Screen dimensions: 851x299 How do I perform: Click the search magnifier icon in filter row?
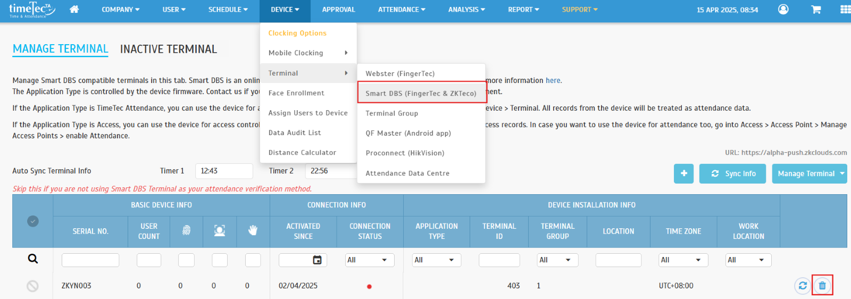pos(33,259)
